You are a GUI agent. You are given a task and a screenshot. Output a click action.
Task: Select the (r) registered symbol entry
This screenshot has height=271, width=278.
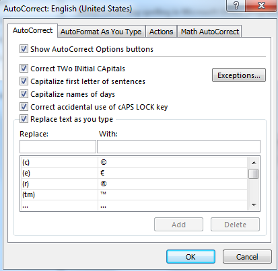tap(134, 184)
